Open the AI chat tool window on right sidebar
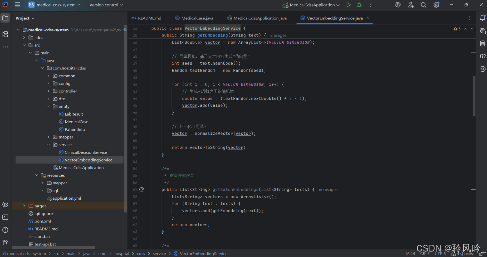 click(483, 31)
